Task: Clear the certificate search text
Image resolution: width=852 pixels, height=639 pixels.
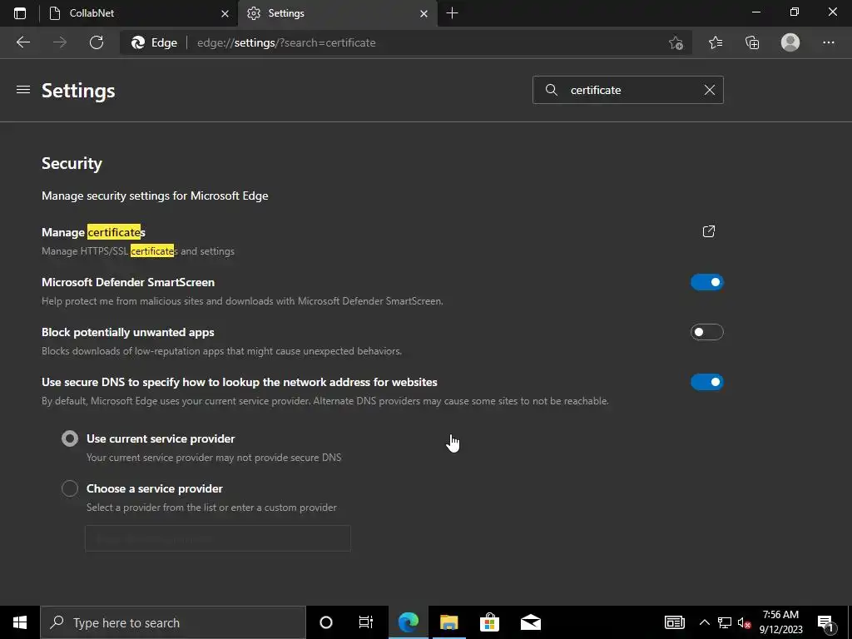Action: pyautogui.click(x=710, y=90)
